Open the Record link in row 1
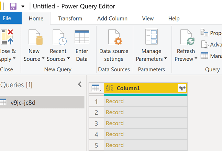The height and width of the screenshot is (151, 222). [x=115, y=101]
